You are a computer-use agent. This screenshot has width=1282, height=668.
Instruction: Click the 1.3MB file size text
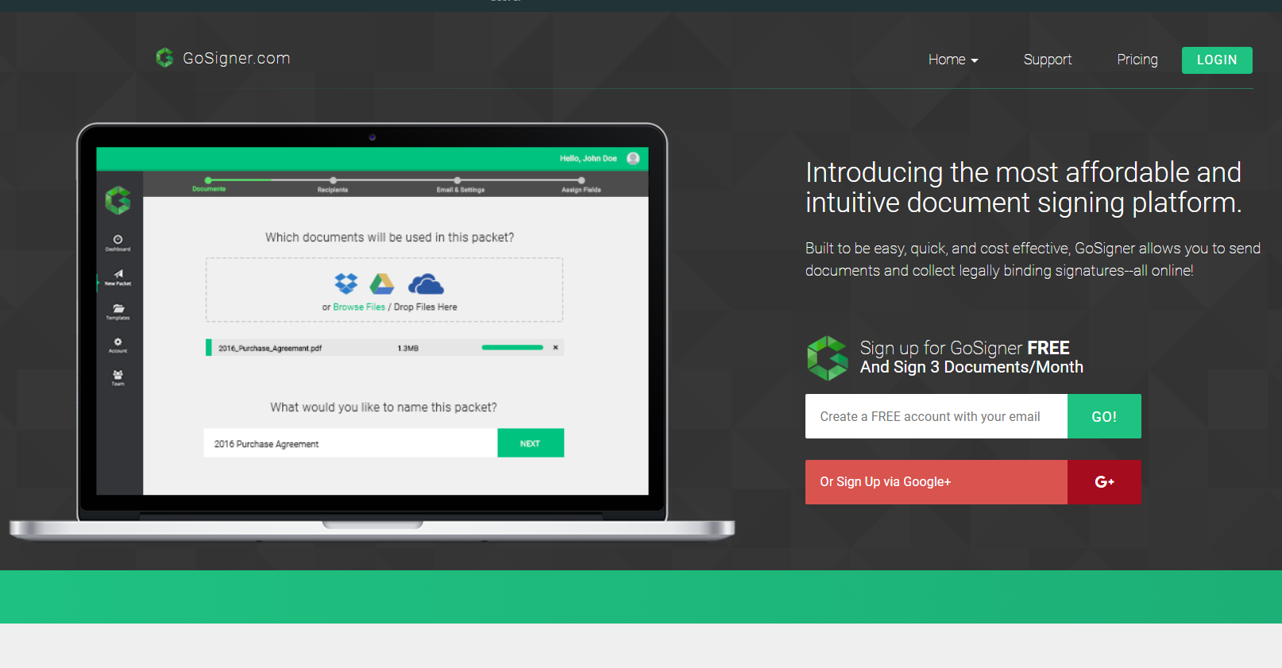click(x=408, y=348)
